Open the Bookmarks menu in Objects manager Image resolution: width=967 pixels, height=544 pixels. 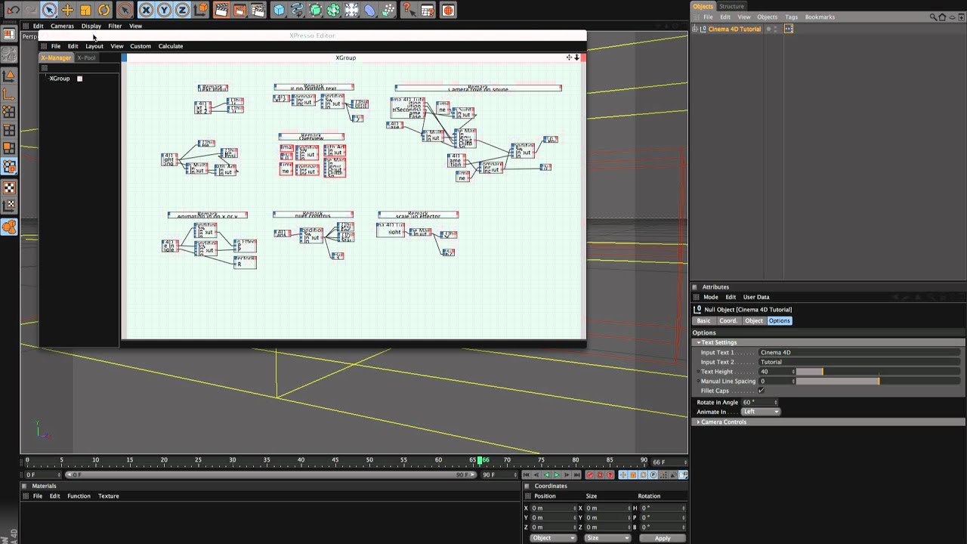pos(820,17)
